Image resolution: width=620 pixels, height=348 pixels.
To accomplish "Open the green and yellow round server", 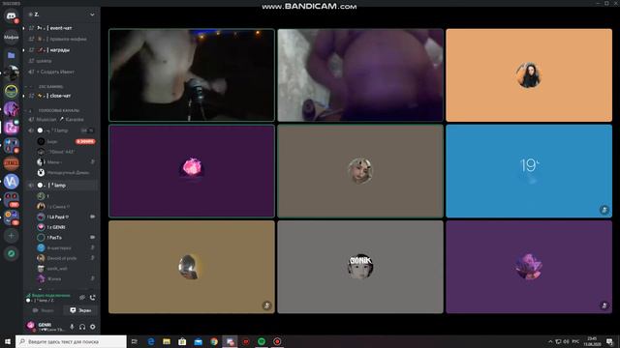I will pos(11,91).
